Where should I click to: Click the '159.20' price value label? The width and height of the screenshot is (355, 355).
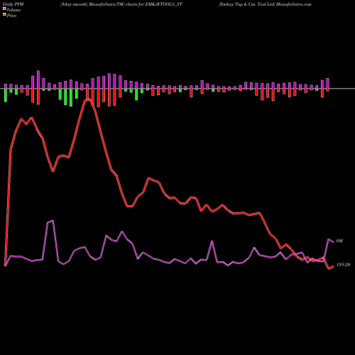(x=343, y=265)
